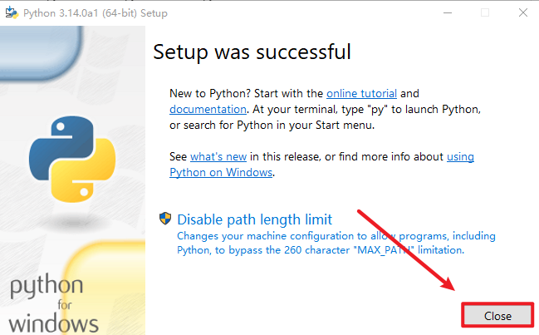The width and height of the screenshot is (539, 335).
Task: Click the "python for windows" branding text
Action: (x=51, y=304)
